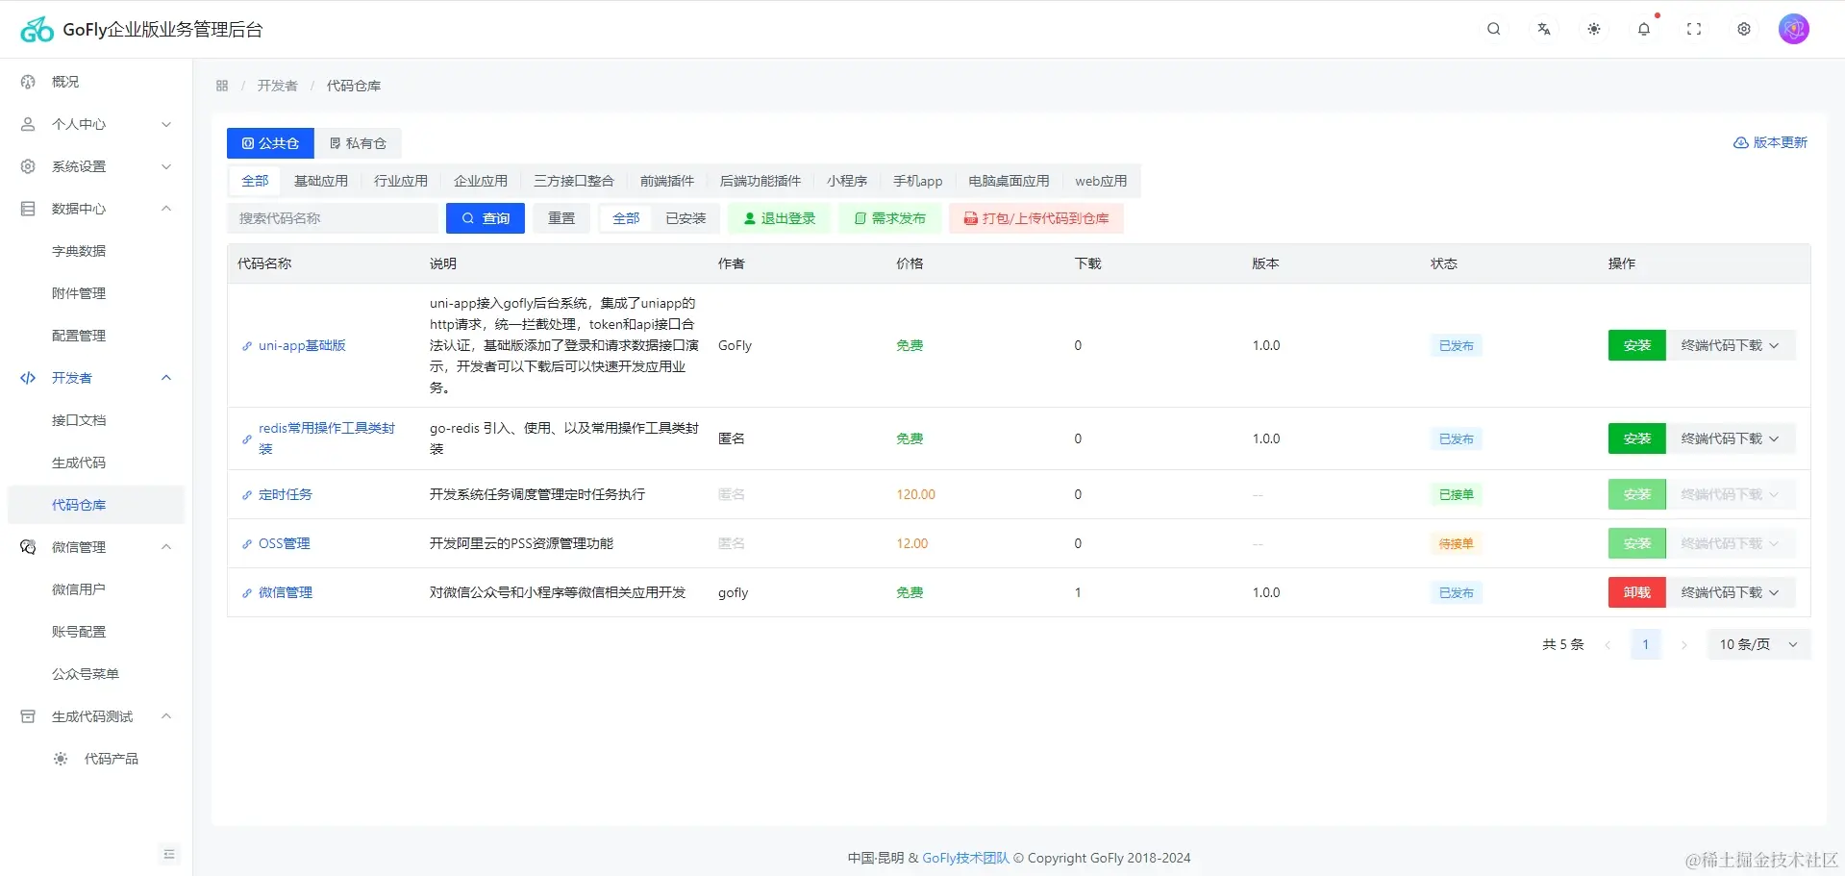This screenshot has width=1845, height=876.
Task: Switch to the 公共仓 tab
Action: coord(270,143)
